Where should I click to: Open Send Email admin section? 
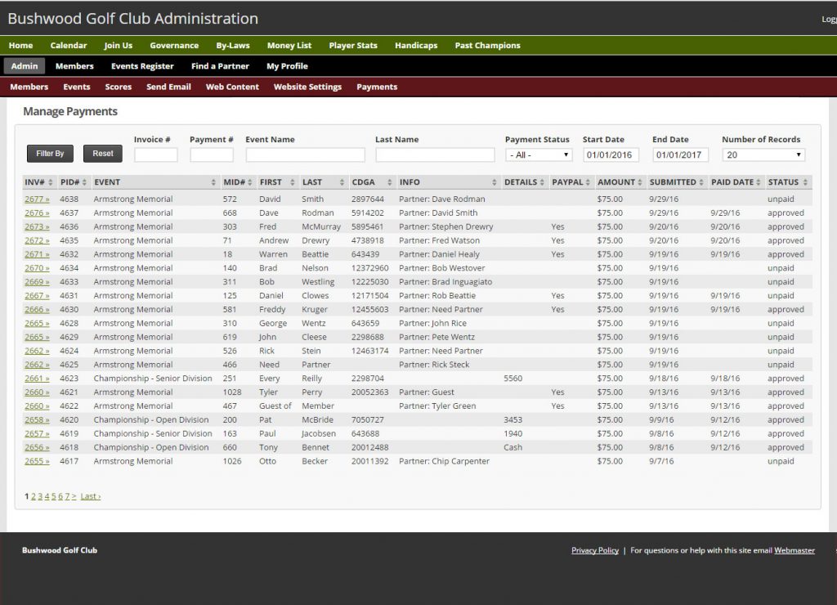(168, 87)
